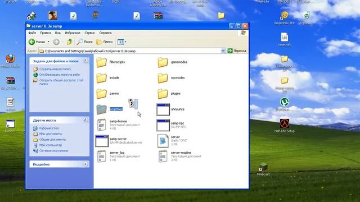Select the samp-npc executable icon

(x=163, y=125)
